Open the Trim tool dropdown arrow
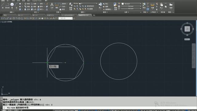The height and width of the screenshot is (111, 197). pos(44,4)
